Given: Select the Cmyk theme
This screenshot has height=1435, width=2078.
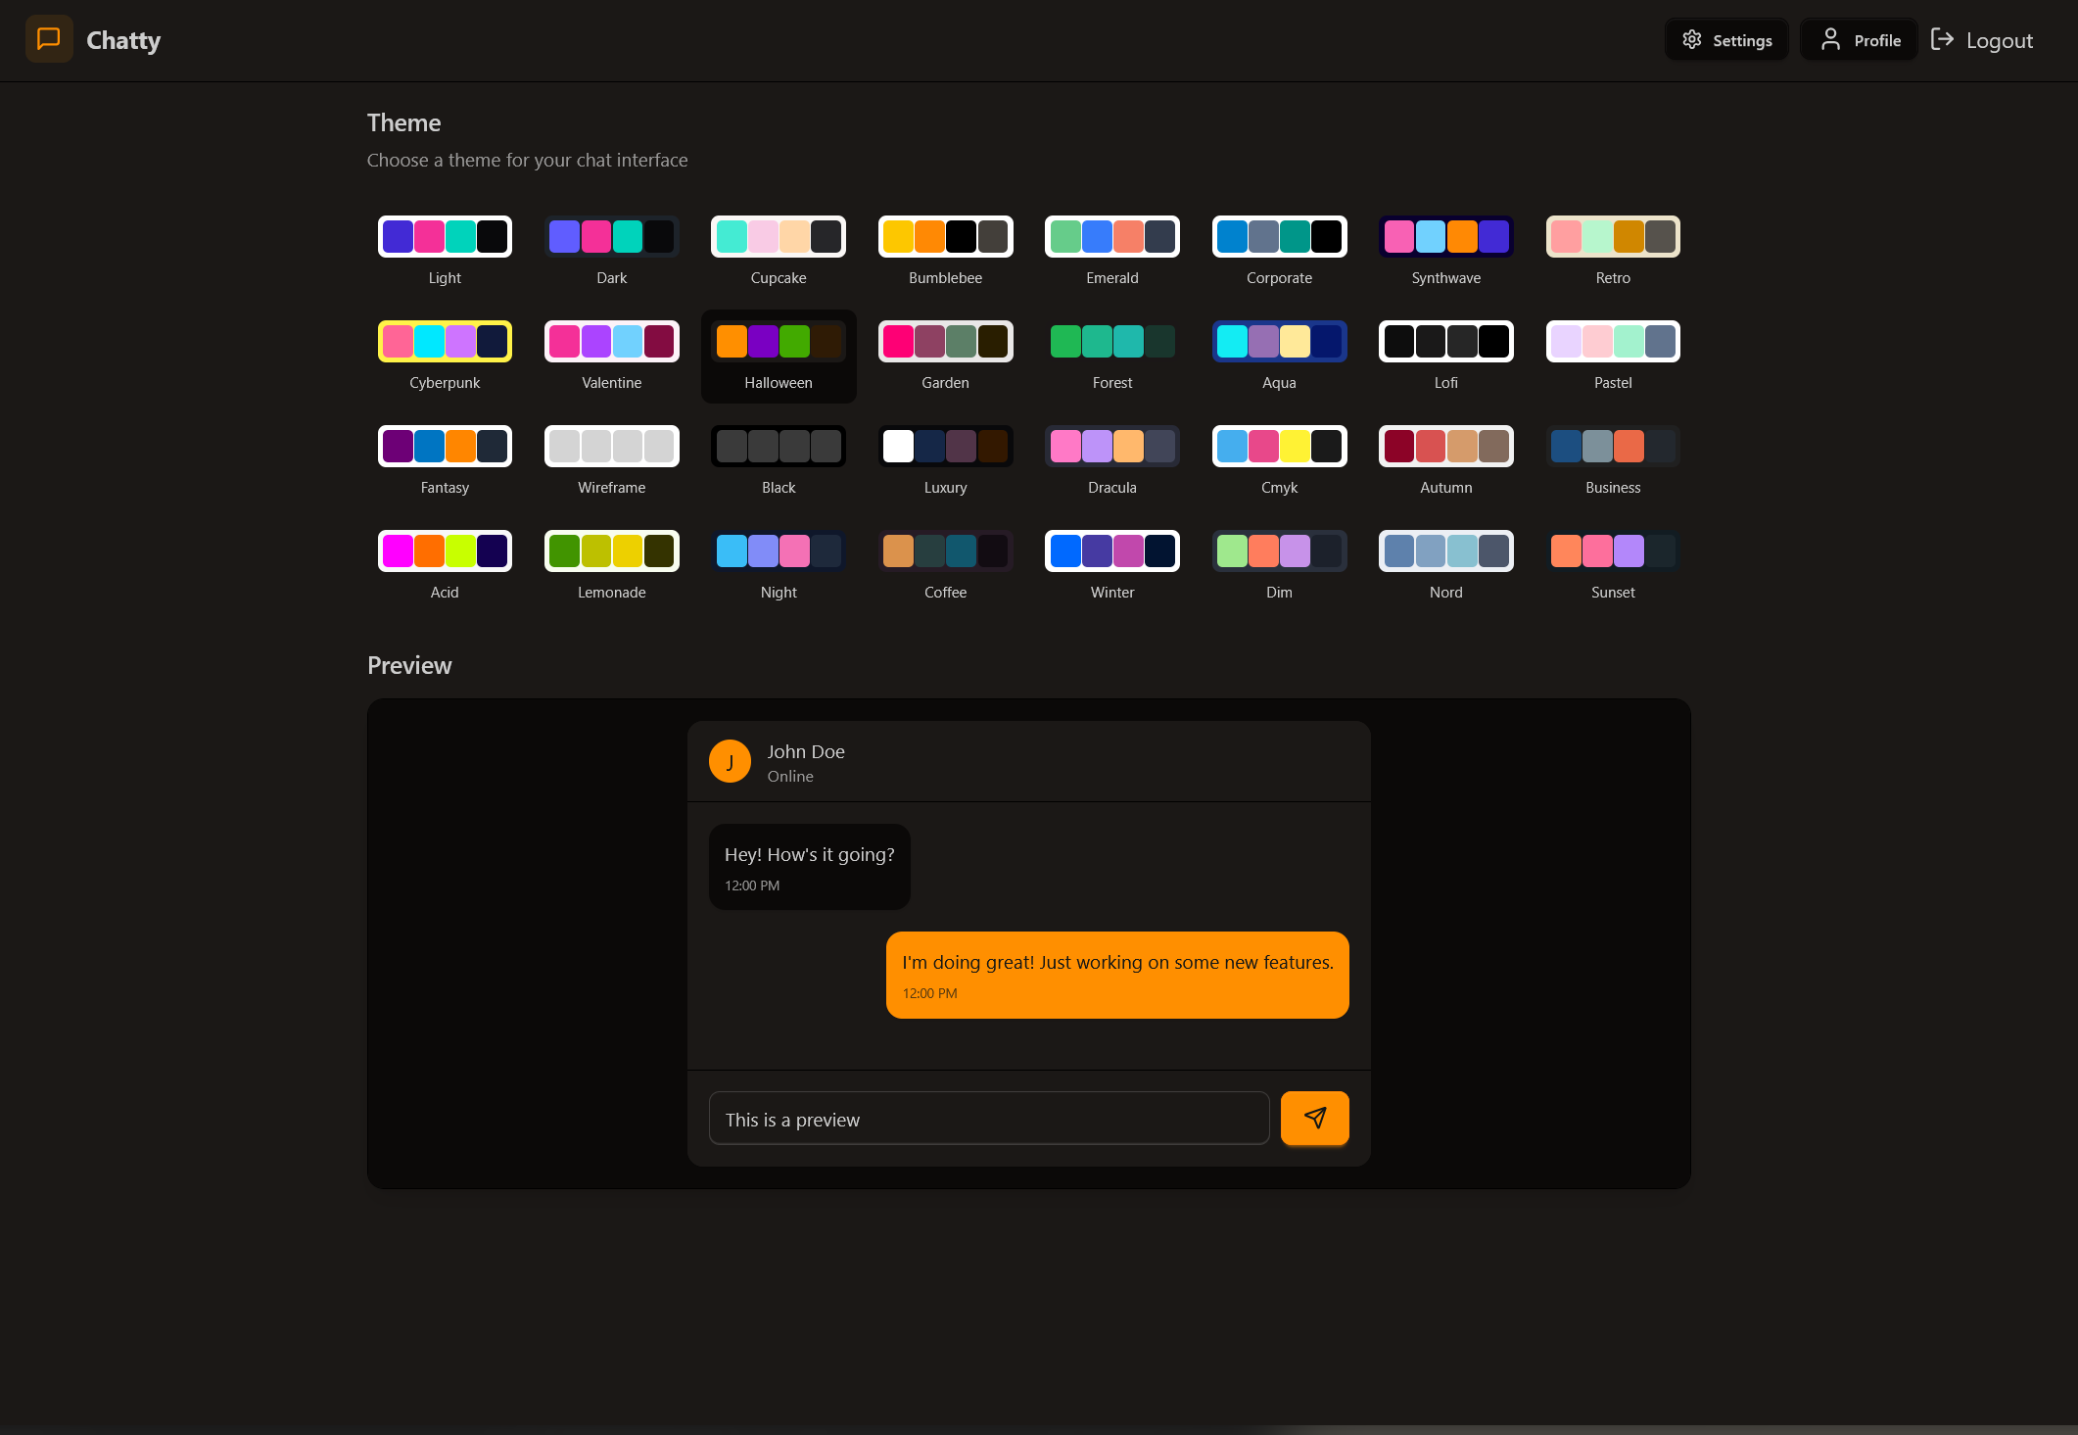Looking at the screenshot, I should (1280, 460).
